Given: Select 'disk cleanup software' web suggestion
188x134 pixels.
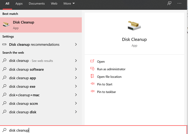Looking at the screenshot, I should (41, 69).
